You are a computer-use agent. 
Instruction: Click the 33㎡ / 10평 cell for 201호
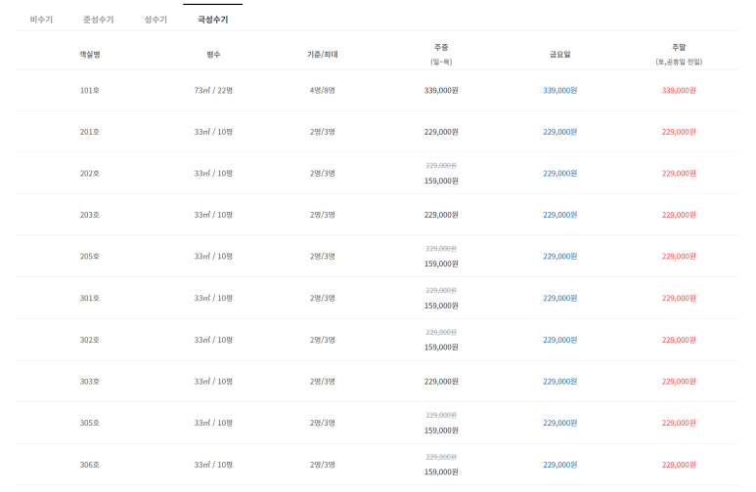coord(213,132)
